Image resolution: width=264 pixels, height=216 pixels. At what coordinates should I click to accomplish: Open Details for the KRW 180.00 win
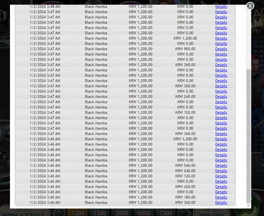point(221,197)
